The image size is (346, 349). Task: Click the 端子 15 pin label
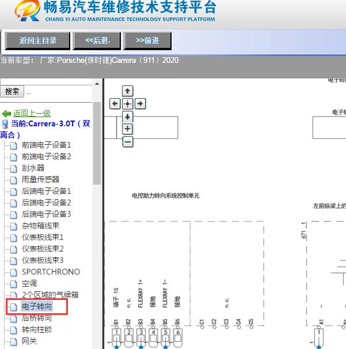(x=116, y=298)
